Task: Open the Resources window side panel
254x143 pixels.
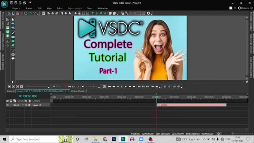Action: tap(251, 44)
